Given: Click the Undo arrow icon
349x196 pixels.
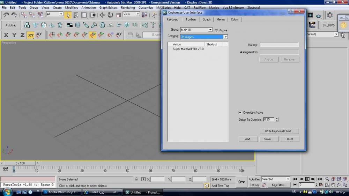Looking at the screenshot, I should (x=6, y=15).
